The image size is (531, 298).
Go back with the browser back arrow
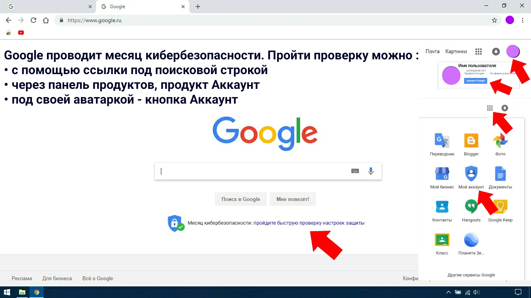point(9,20)
